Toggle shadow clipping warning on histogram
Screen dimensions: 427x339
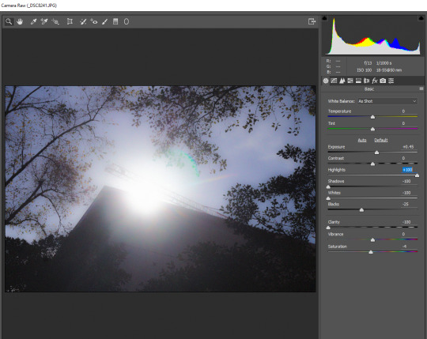324,18
